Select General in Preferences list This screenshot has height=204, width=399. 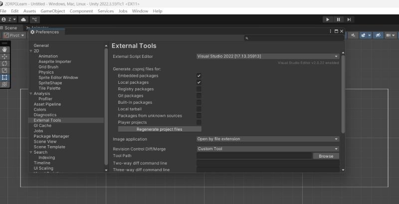click(x=41, y=45)
